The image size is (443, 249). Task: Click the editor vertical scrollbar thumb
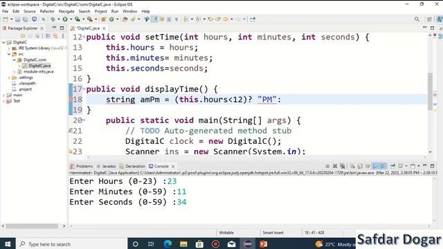430,92
